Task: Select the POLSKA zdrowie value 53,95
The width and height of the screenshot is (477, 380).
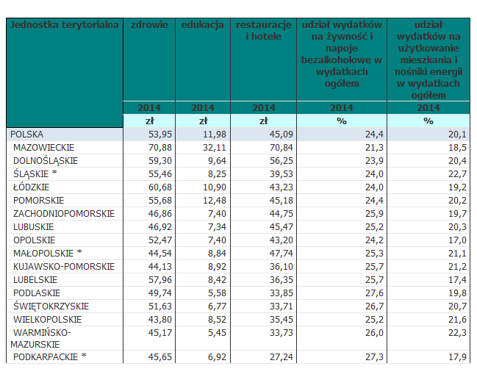Action: tap(160, 135)
